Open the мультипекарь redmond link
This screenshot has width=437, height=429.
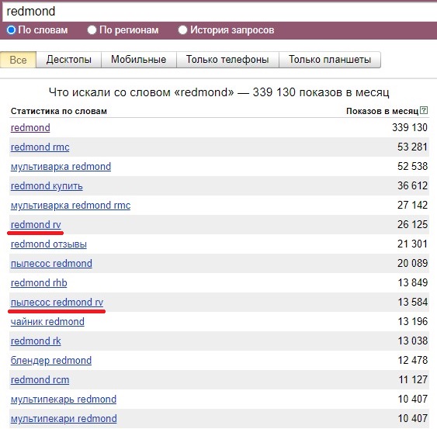coord(64,400)
